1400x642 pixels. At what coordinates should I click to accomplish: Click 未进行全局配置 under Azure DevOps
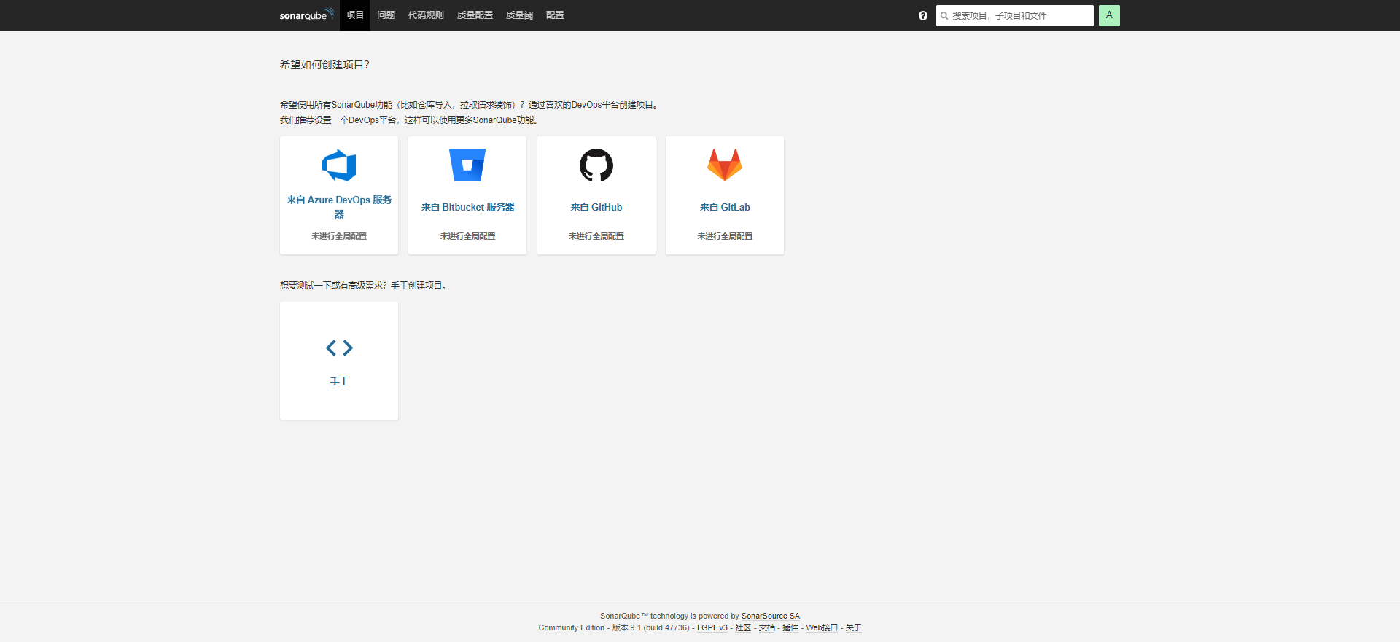(339, 236)
